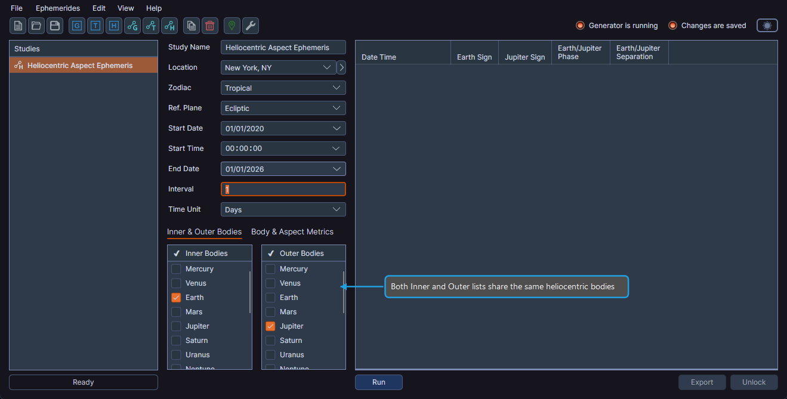Image resolution: width=787 pixels, height=399 pixels.
Task: Run the ephemeris generator
Action: pos(378,382)
